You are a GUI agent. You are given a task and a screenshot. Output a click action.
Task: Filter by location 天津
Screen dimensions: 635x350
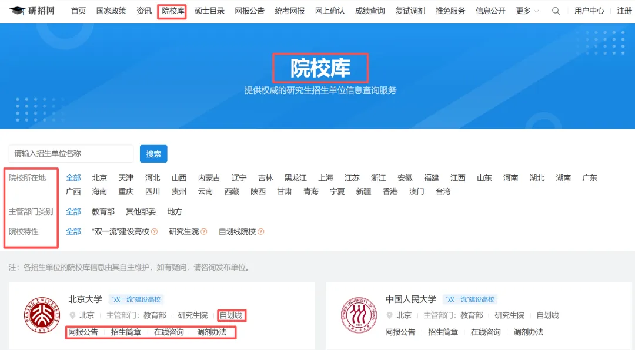(x=126, y=178)
